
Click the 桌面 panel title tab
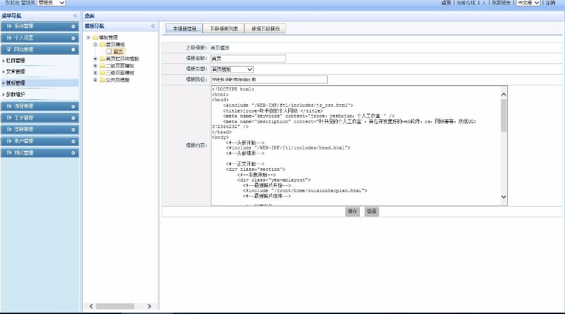click(89, 16)
